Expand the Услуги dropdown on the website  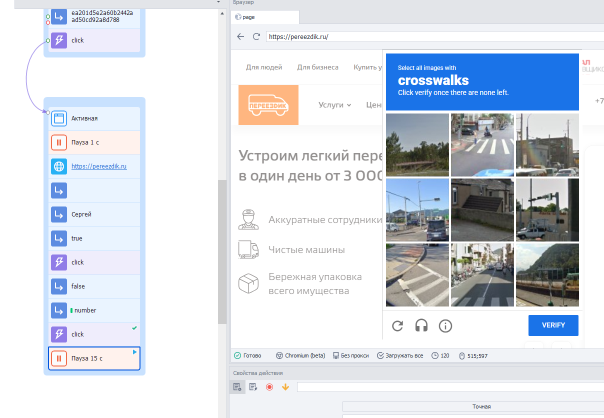[334, 105]
